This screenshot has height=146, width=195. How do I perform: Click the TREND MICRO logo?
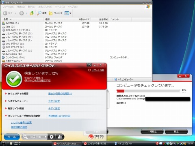point(96,137)
